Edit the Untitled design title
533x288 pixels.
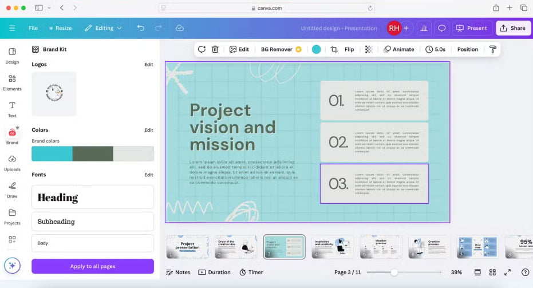[x=339, y=28]
